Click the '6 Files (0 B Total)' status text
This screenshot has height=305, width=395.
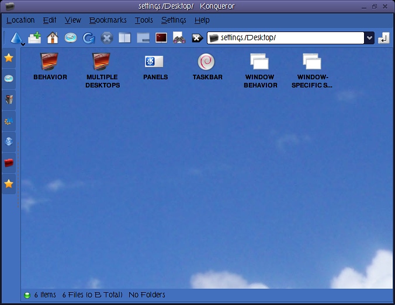pos(92,295)
